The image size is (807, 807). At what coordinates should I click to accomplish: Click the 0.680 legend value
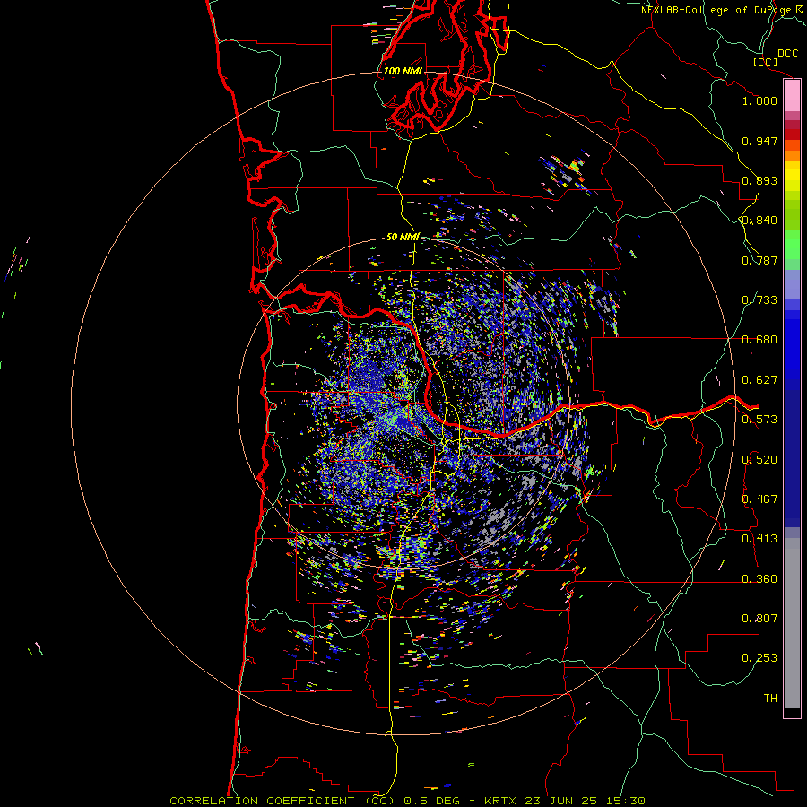(x=759, y=340)
